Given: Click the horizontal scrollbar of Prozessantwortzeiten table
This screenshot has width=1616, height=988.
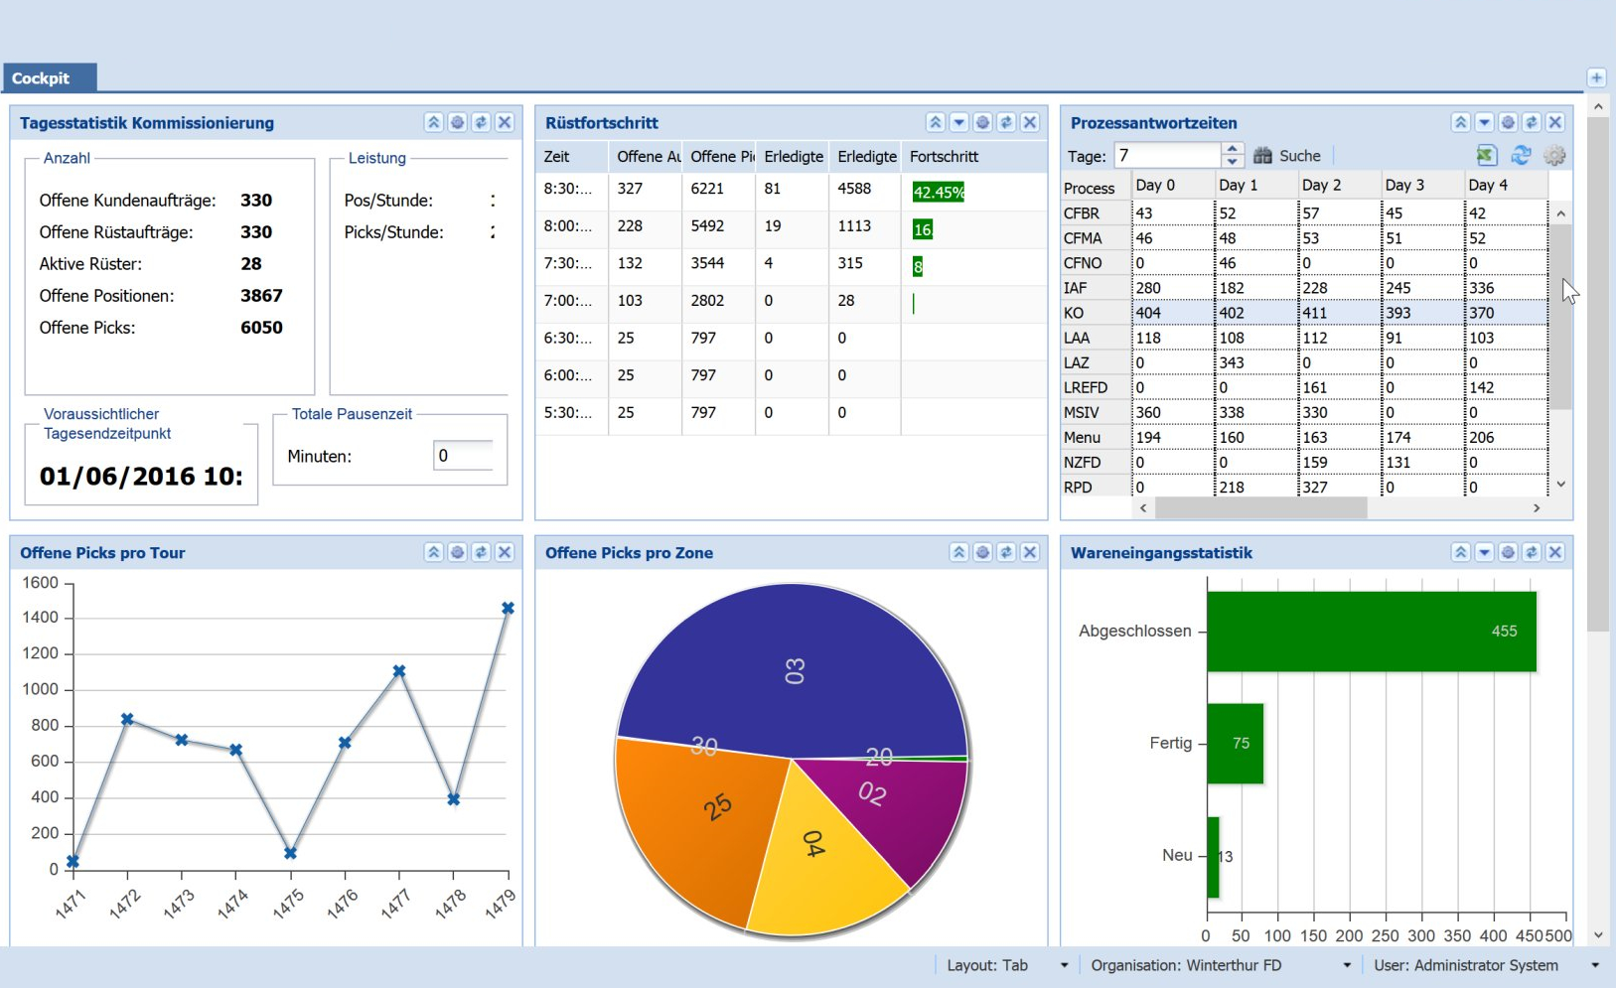Looking at the screenshot, I should pyautogui.click(x=1260, y=508).
